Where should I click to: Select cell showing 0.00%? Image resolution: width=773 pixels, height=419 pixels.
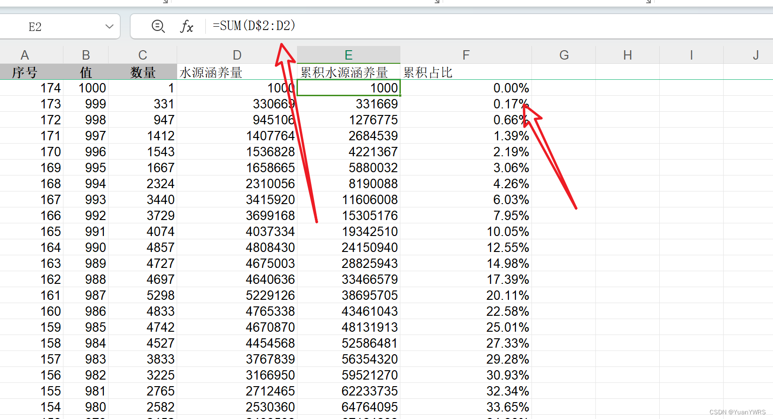pos(466,88)
